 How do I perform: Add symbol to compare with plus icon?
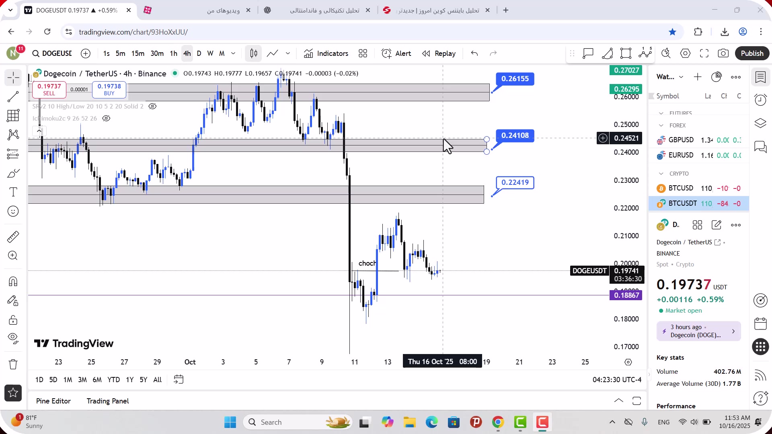86,53
